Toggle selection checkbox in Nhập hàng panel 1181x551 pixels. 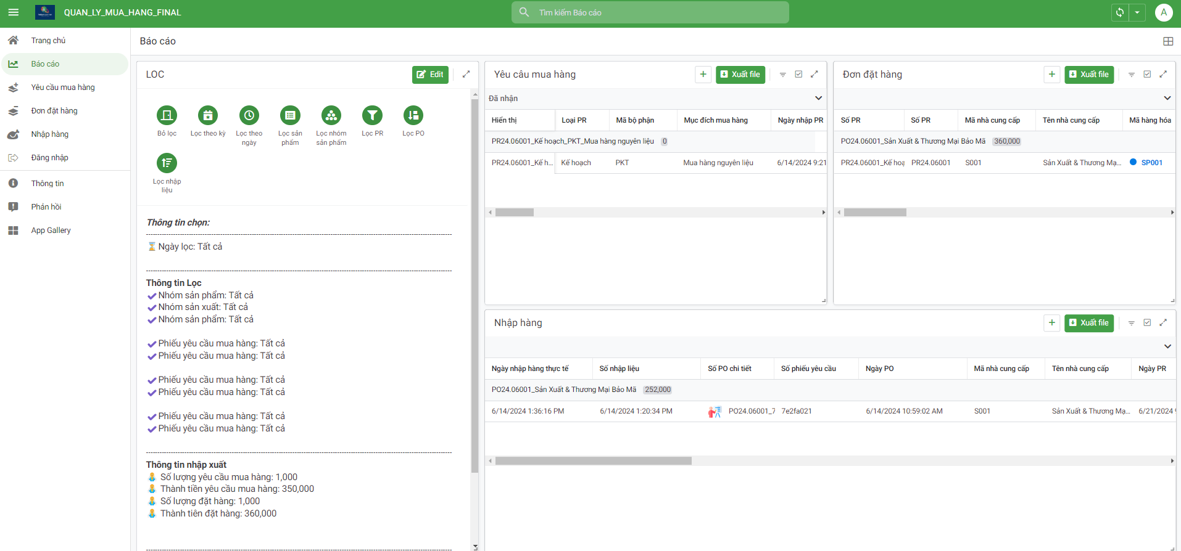point(1147,323)
